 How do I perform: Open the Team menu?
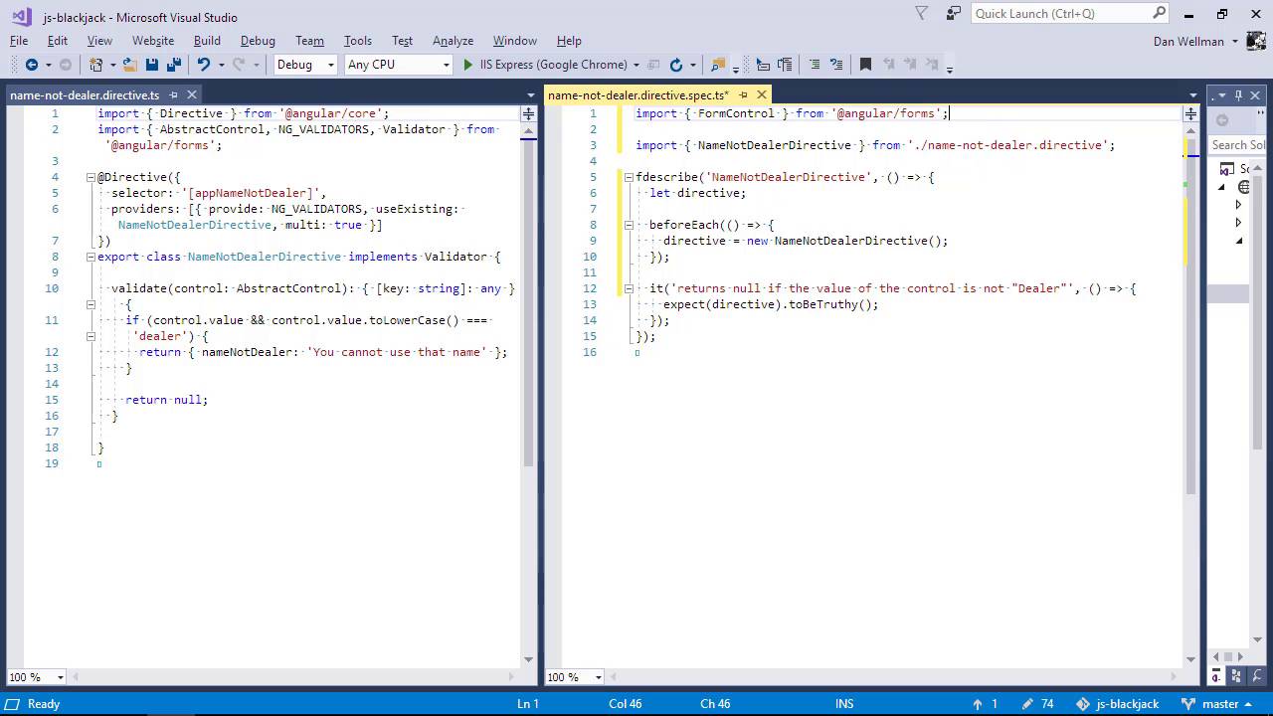309,41
